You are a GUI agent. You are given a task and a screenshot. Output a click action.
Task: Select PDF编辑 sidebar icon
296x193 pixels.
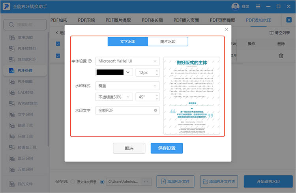[12, 81]
